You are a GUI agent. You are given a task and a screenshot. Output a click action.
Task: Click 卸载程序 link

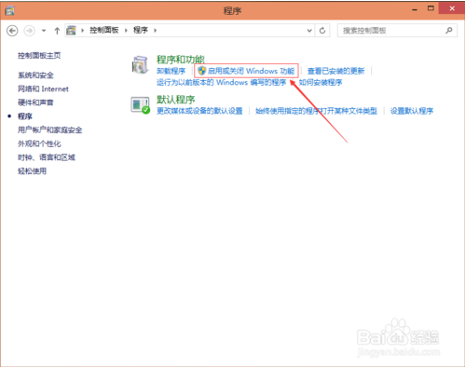click(171, 71)
